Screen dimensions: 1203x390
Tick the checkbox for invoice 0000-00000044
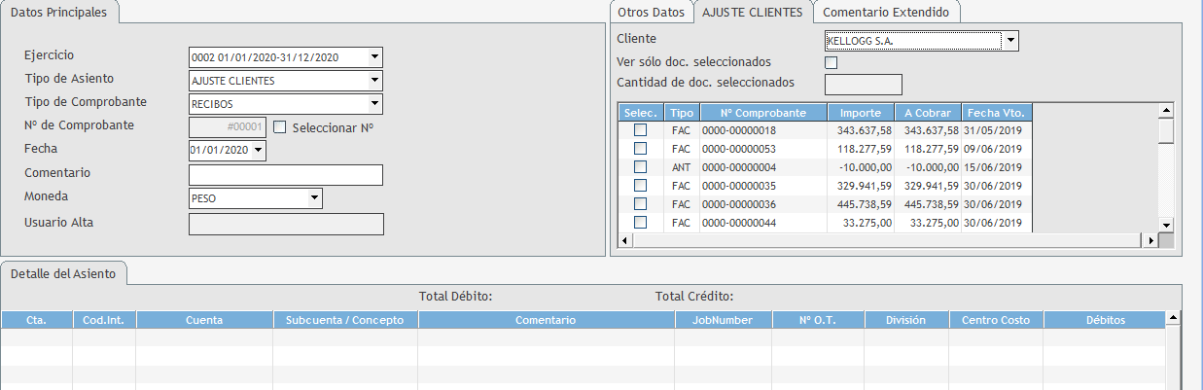[640, 223]
